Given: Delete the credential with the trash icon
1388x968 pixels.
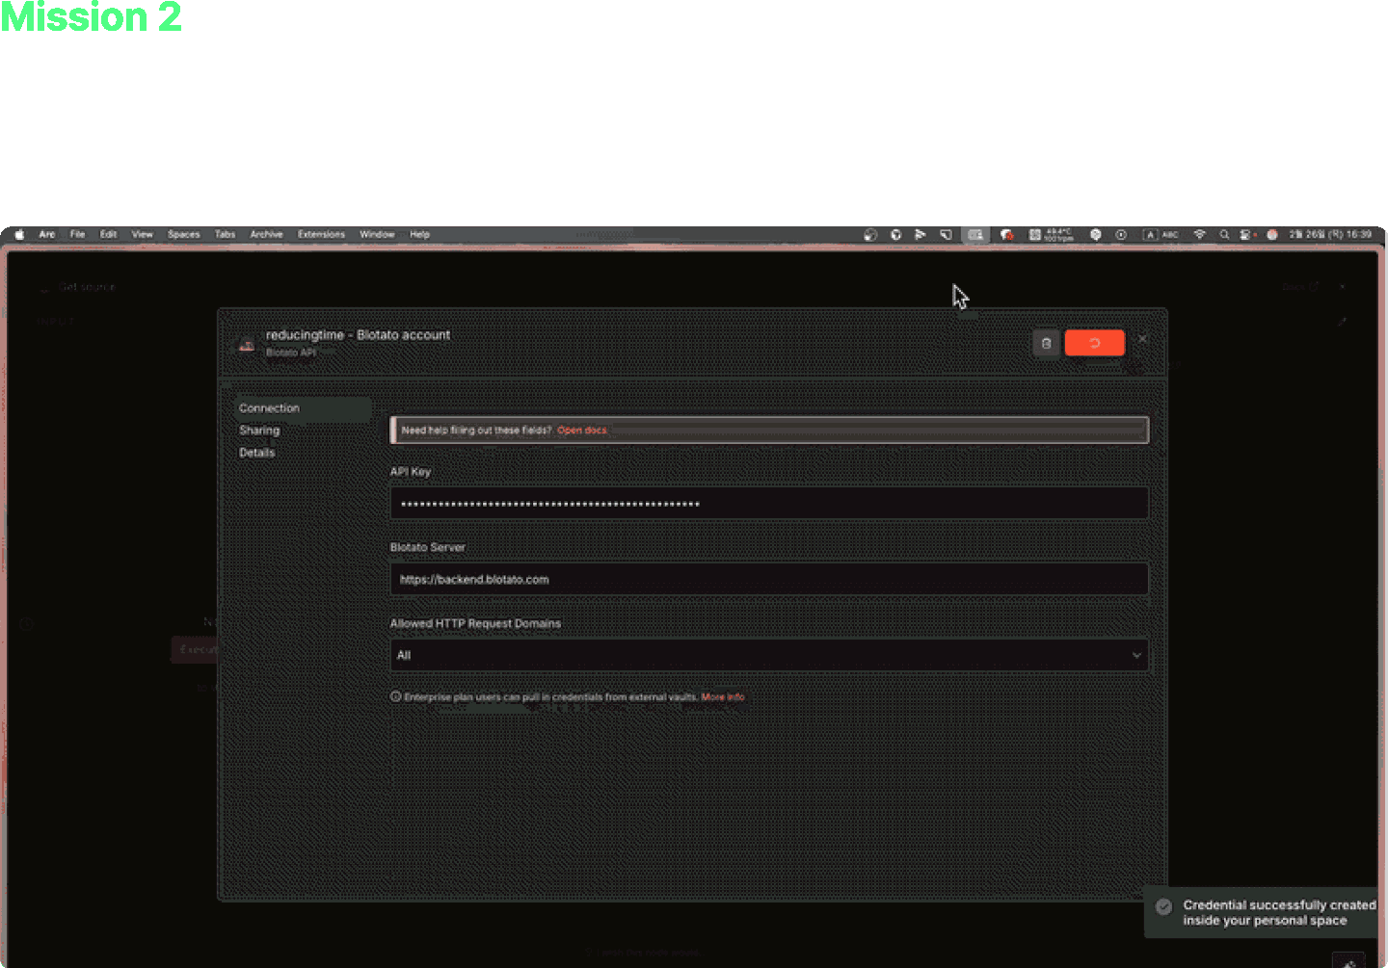Looking at the screenshot, I should pos(1046,343).
